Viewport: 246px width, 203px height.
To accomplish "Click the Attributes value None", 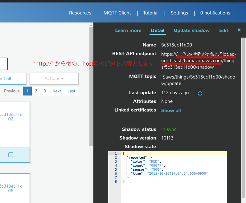I will point(167,101).
